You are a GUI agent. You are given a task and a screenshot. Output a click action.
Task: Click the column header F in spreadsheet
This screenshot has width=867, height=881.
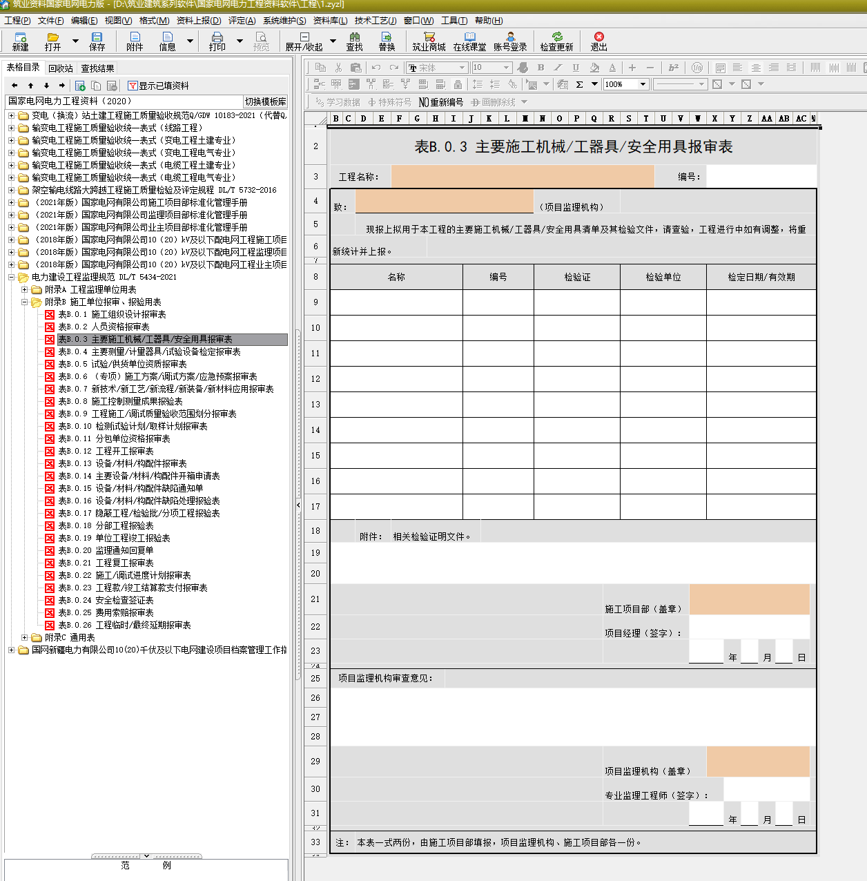399,118
